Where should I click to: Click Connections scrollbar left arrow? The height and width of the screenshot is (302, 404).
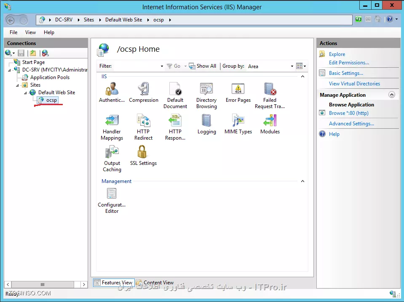click(8, 284)
